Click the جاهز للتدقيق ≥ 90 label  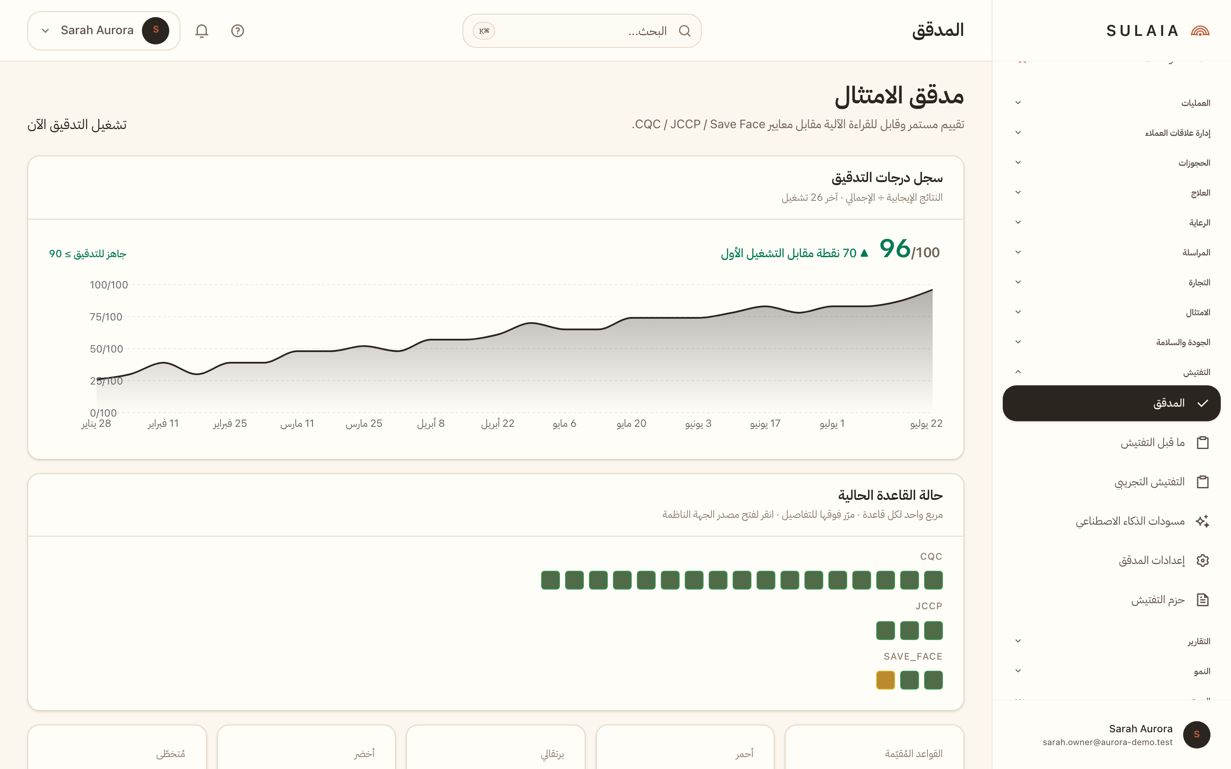point(88,254)
